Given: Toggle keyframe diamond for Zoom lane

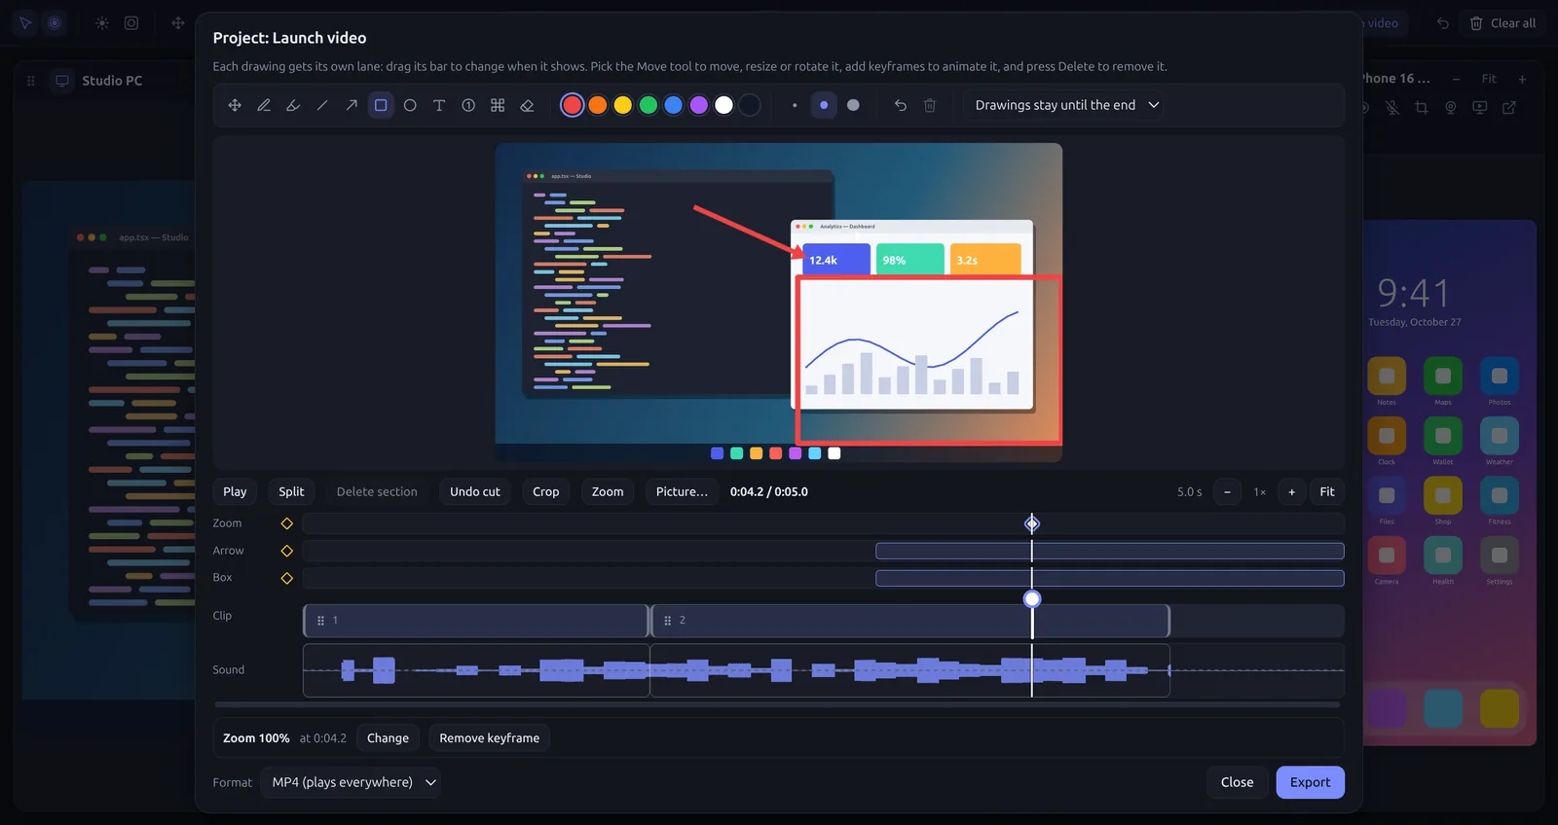Looking at the screenshot, I should (x=287, y=523).
